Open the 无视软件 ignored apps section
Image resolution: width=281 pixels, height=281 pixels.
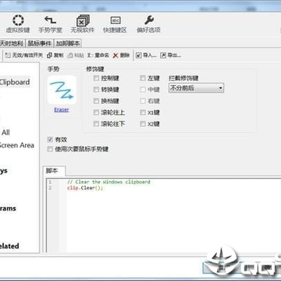tap(83, 24)
